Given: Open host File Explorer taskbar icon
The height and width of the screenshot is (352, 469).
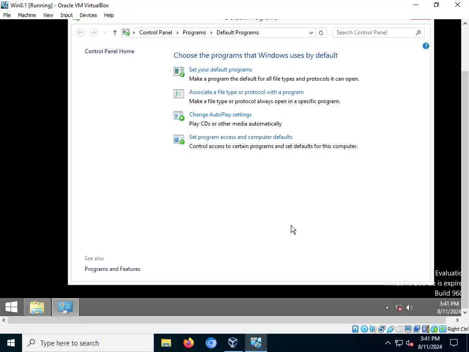Looking at the screenshot, I should point(166,343).
